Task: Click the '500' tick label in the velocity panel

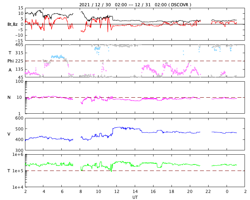Action: (x=19, y=129)
